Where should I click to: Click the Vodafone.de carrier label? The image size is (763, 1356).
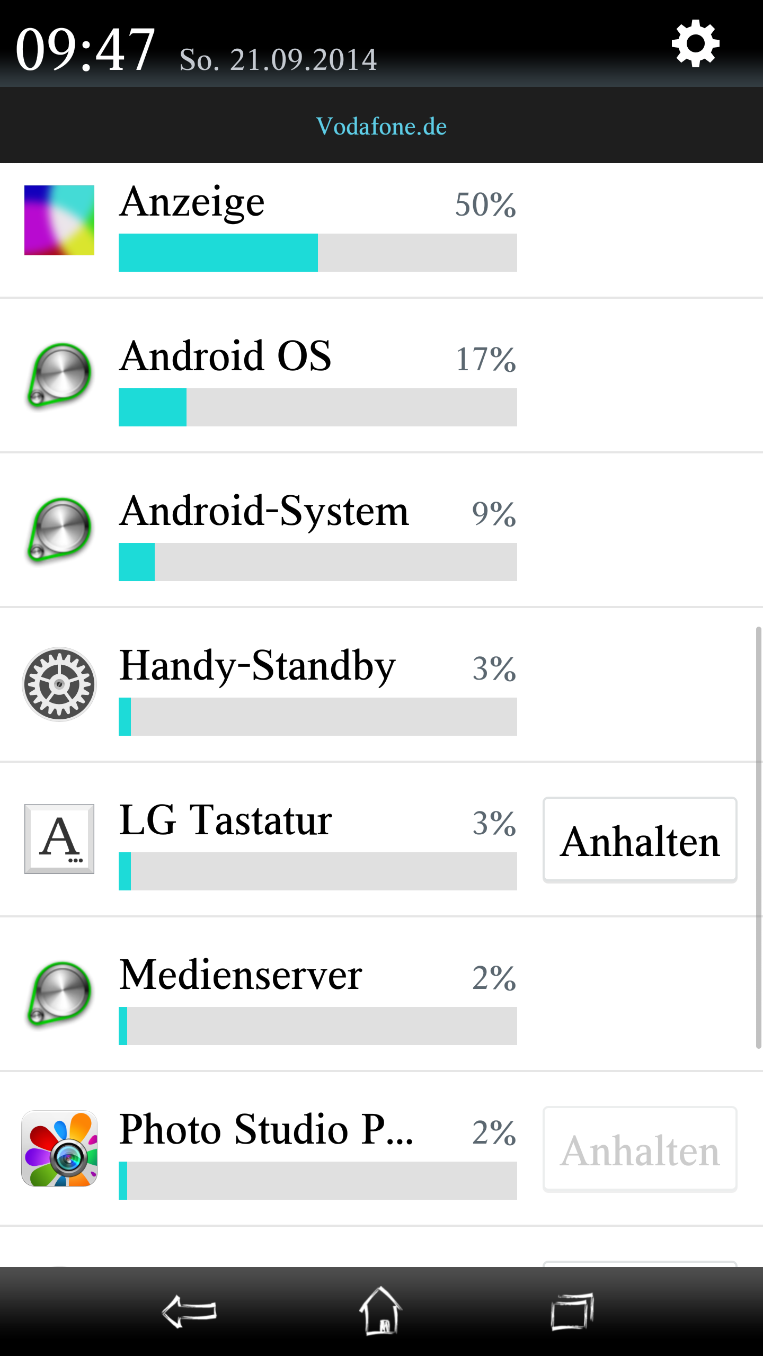click(381, 126)
